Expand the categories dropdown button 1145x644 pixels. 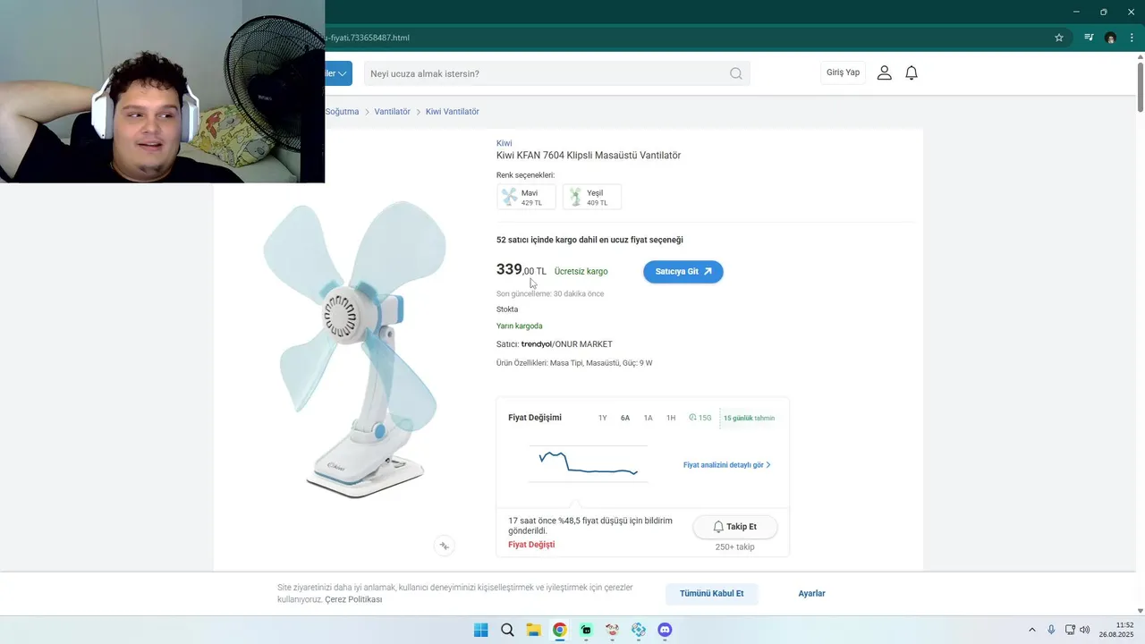(x=338, y=73)
